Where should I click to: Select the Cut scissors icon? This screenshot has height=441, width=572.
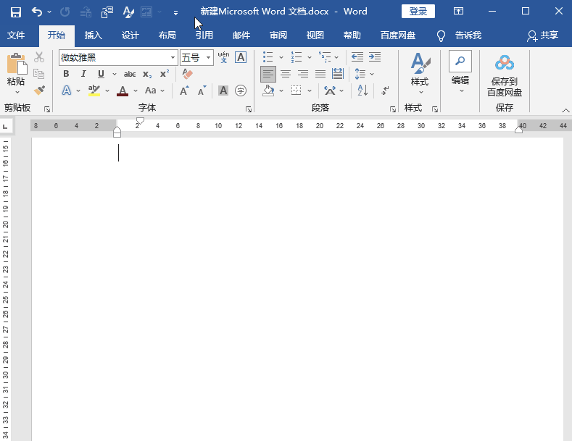pos(39,57)
